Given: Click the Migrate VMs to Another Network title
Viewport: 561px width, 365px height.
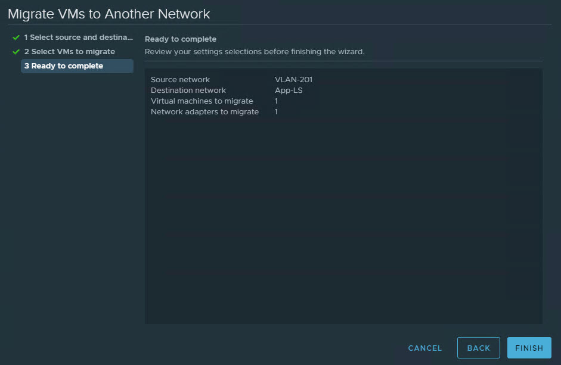Looking at the screenshot, I should [x=109, y=13].
